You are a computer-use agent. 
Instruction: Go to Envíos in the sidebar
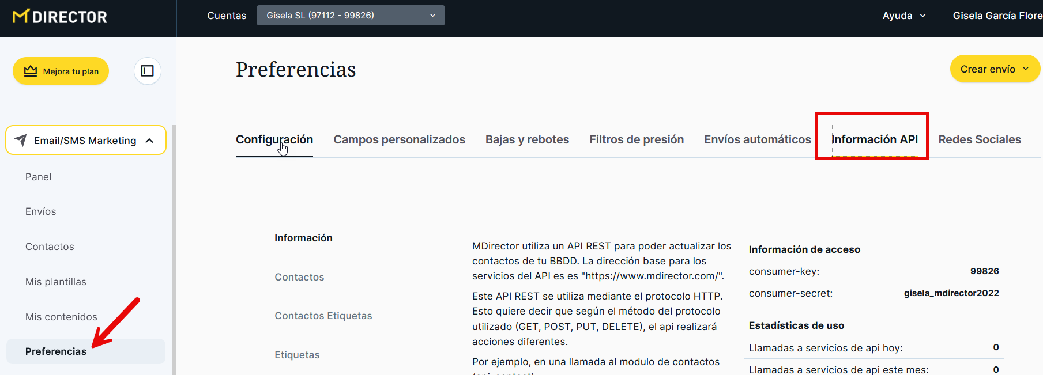click(40, 211)
